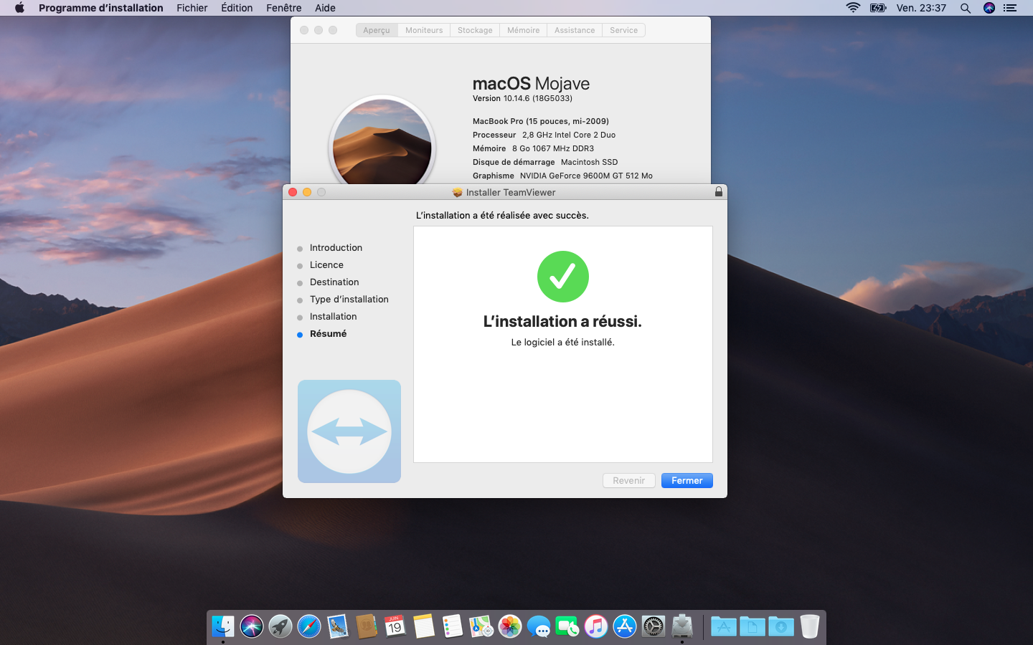
Task: Click Fermer to close the installer
Action: tap(687, 481)
